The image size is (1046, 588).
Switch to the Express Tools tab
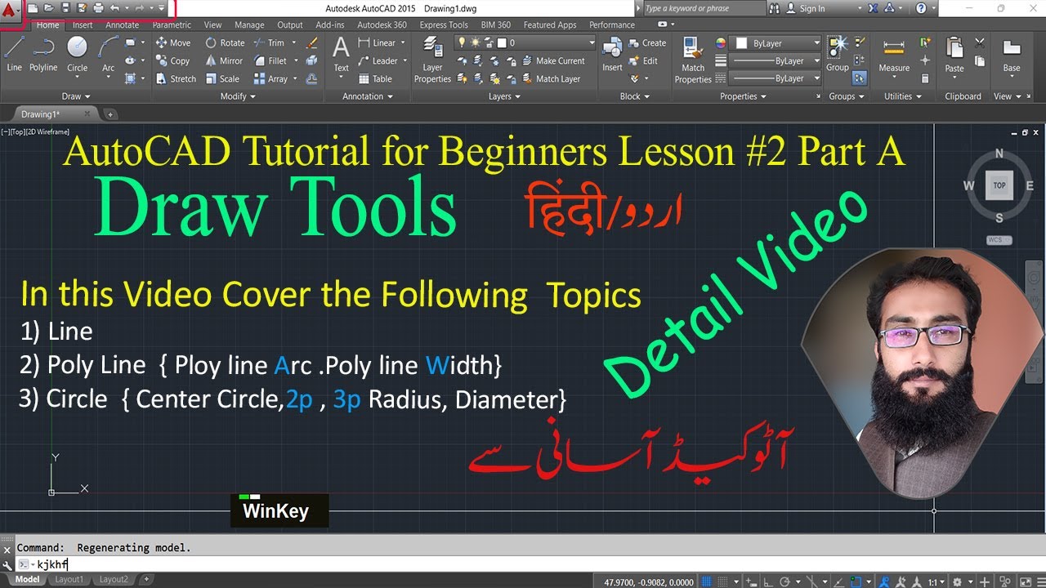(444, 25)
